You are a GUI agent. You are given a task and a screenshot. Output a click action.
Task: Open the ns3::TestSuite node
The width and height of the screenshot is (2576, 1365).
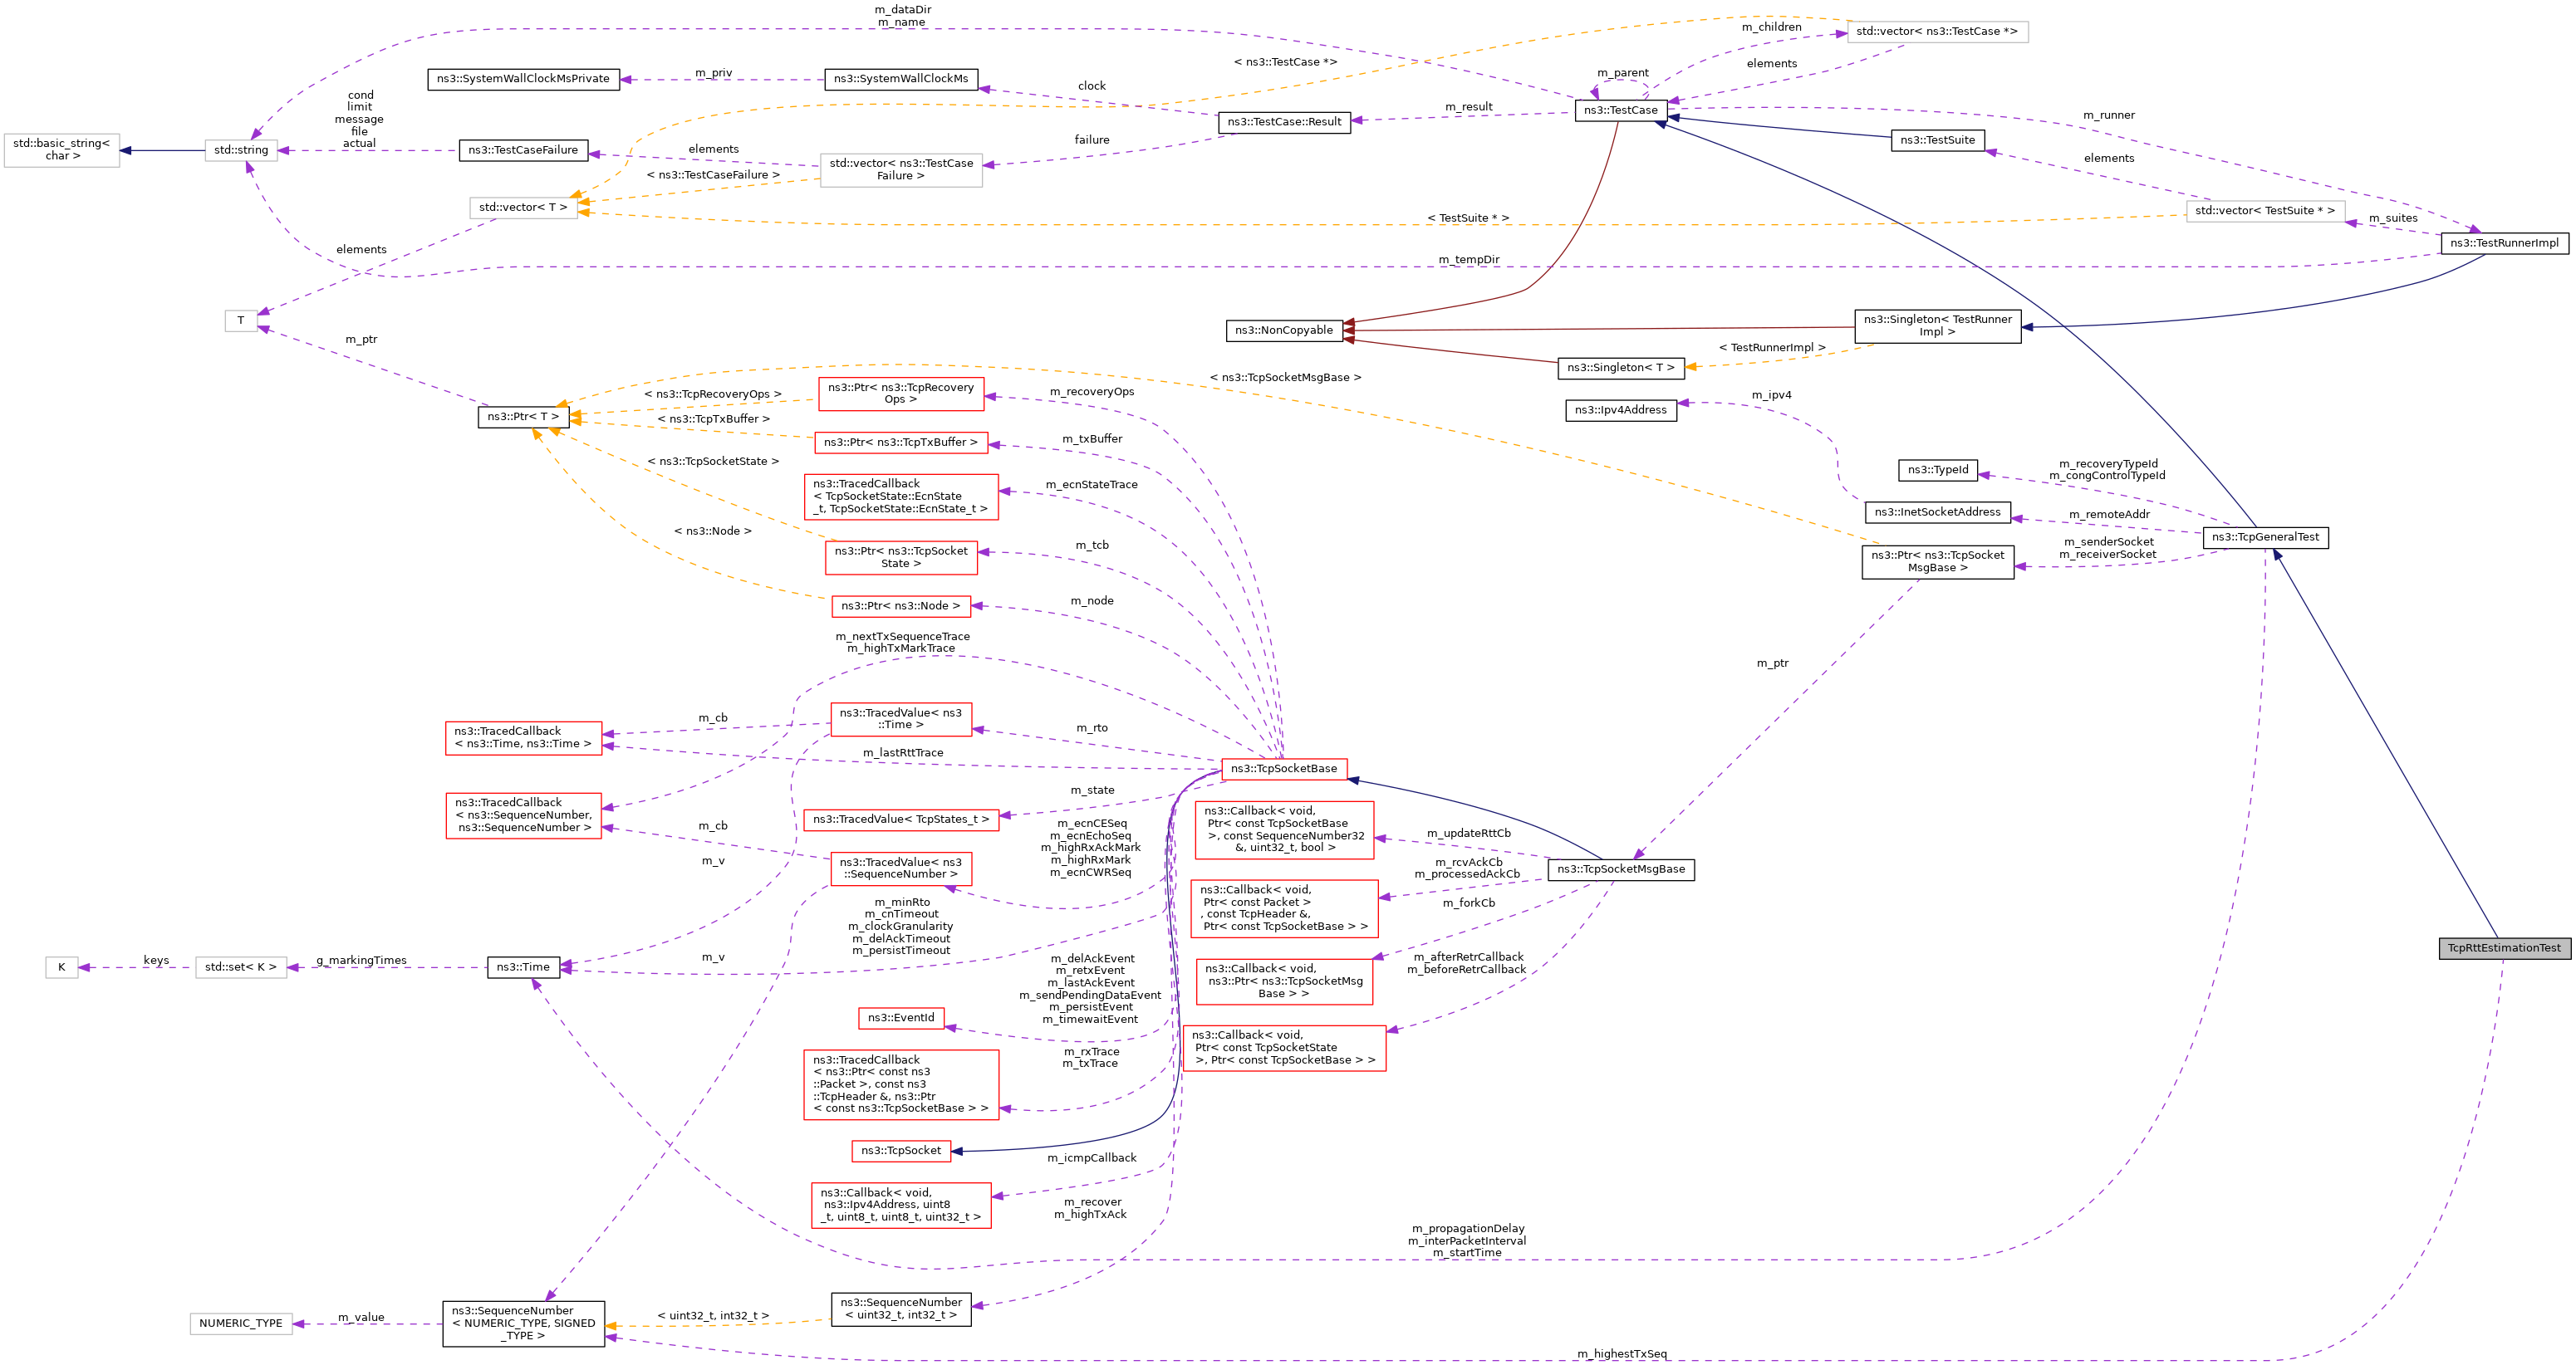pos(1937,141)
